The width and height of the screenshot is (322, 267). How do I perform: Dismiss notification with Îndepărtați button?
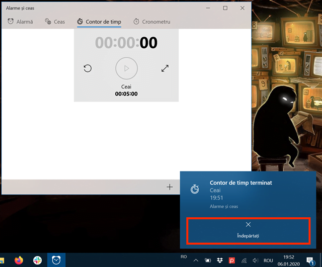coord(248,231)
